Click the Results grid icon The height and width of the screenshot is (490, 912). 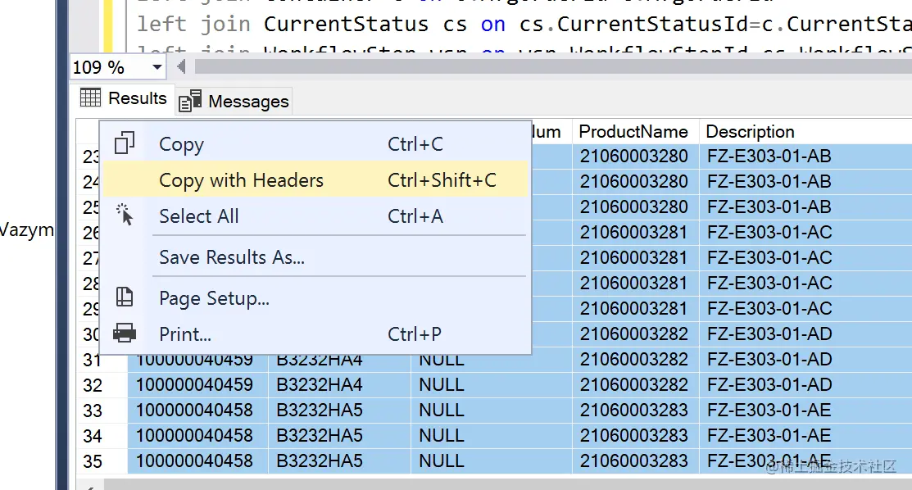click(x=90, y=98)
